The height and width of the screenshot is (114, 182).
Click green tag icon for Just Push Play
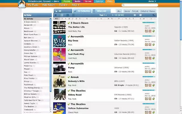154,58
